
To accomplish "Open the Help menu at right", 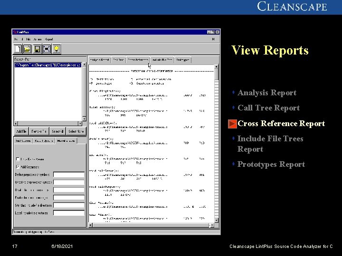I will click(213, 39).
